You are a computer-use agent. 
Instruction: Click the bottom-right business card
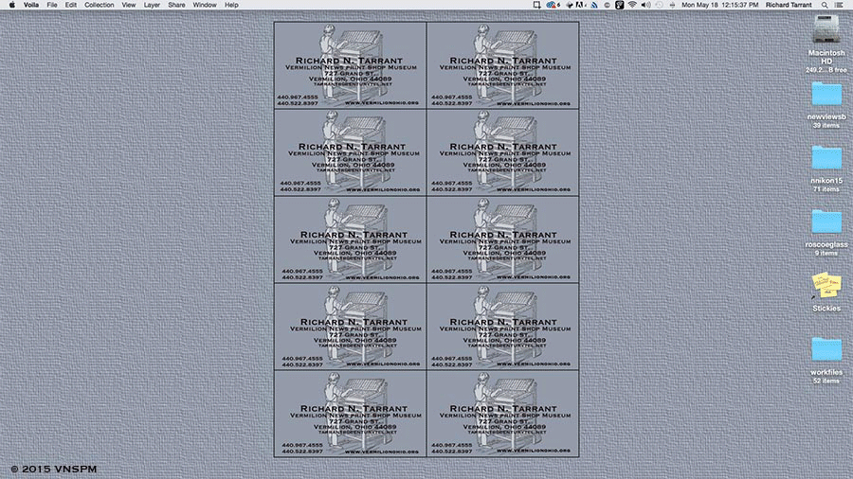502,414
